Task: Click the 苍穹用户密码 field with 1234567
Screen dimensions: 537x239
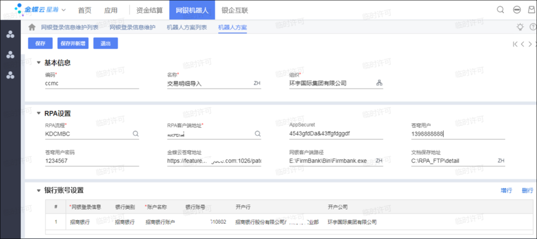Action: point(92,161)
